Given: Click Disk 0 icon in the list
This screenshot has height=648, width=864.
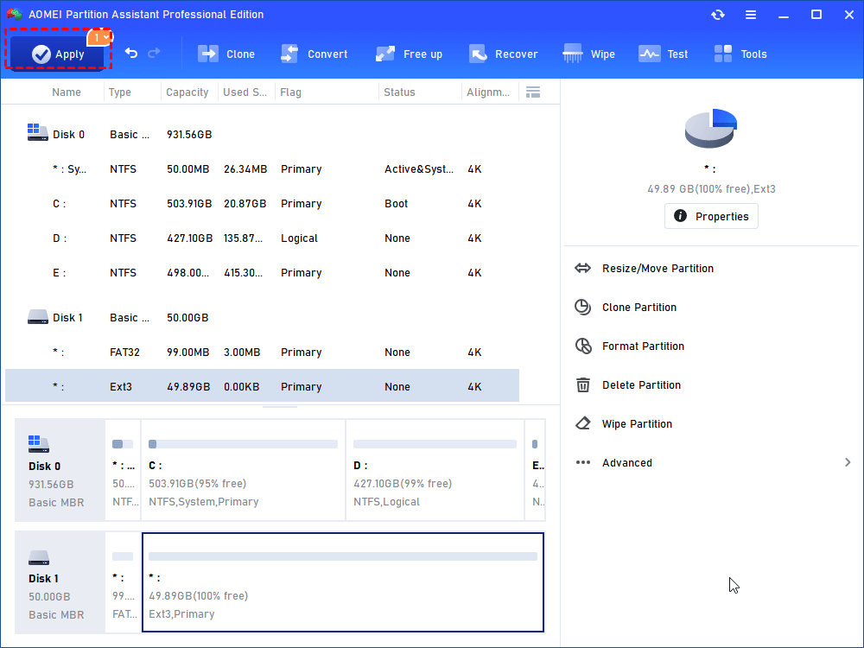Looking at the screenshot, I should point(37,132).
